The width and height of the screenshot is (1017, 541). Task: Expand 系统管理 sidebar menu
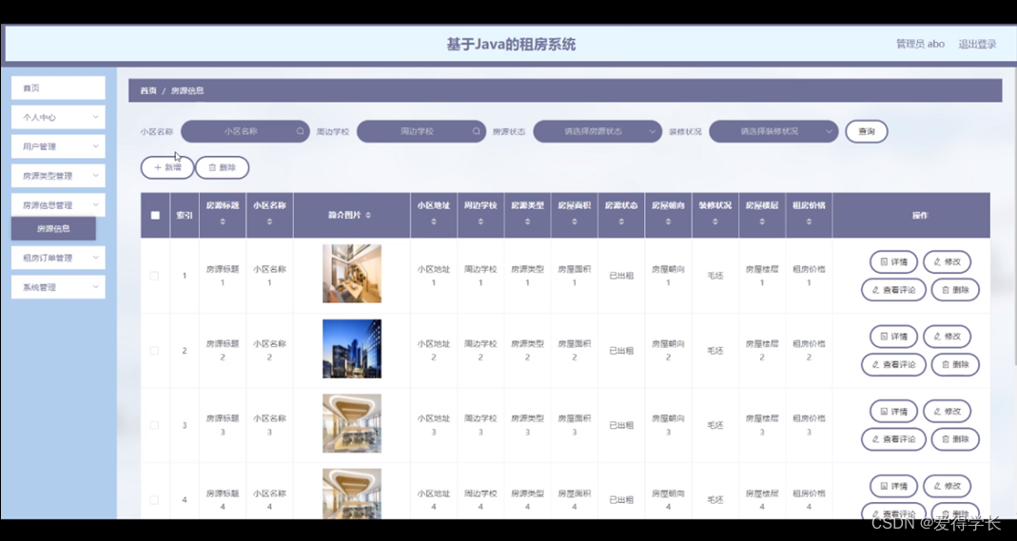pos(58,287)
